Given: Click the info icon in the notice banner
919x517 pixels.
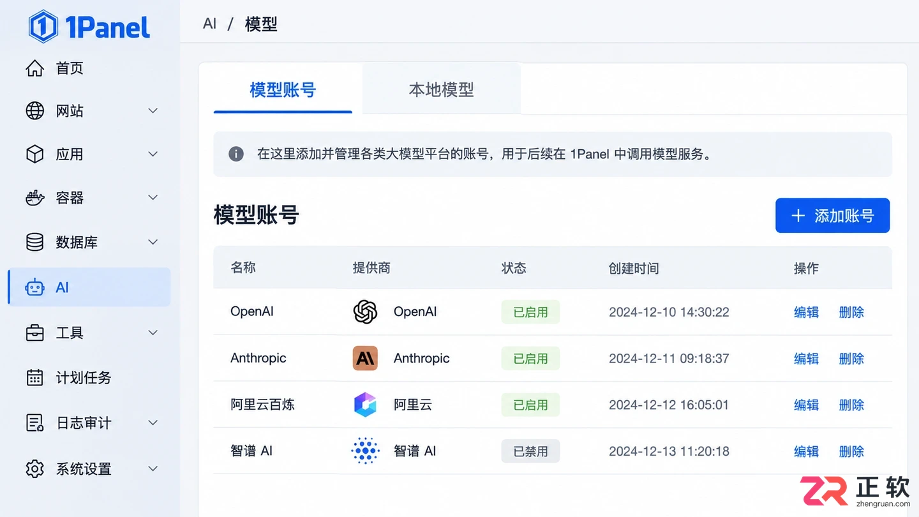Looking at the screenshot, I should point(236,154).
